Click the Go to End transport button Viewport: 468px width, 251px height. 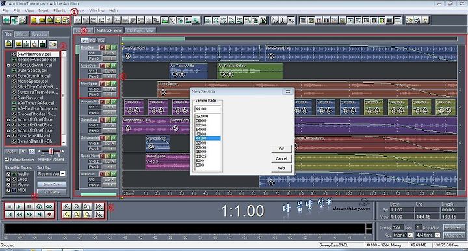[x=40, y=214]
